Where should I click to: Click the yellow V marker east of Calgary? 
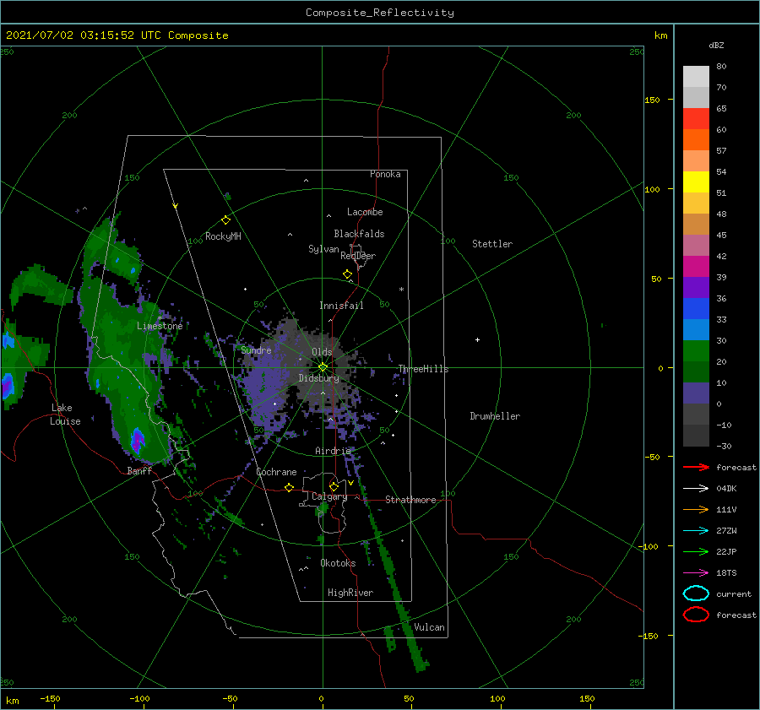(350, 483)
